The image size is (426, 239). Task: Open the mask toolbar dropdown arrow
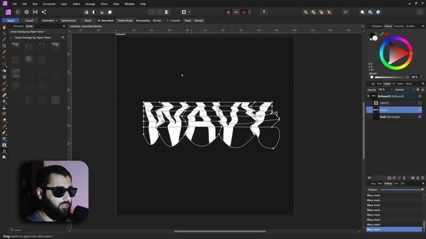pos(189,12)
